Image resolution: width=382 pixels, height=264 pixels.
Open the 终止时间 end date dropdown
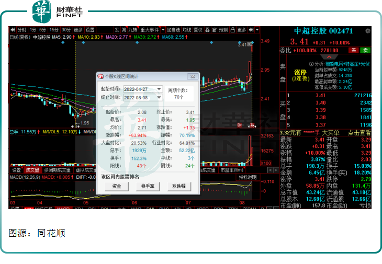pos(159,97)
